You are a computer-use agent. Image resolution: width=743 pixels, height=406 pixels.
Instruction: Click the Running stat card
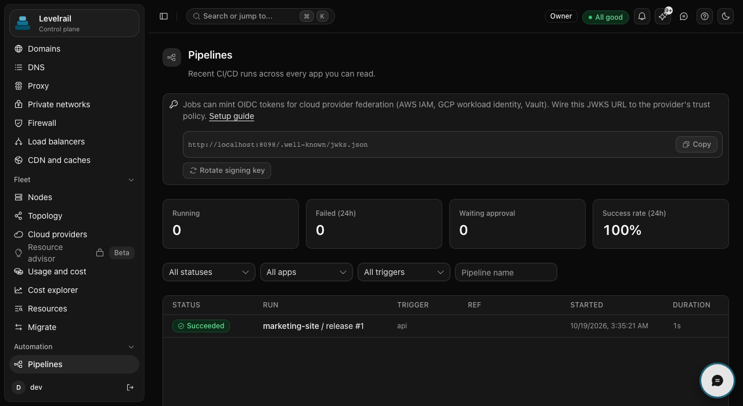click(230, 224)
